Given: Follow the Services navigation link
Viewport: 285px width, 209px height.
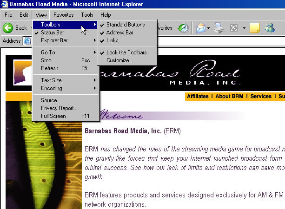Looking at the screenshot, I should pos(261,96).
